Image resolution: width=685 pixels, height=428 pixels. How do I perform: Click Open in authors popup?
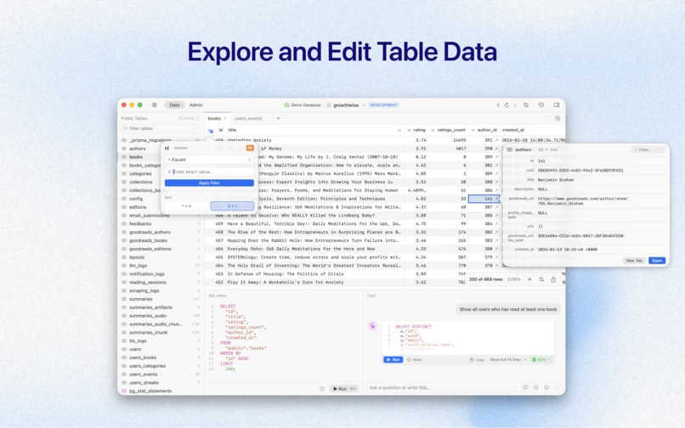pos(657,261)
